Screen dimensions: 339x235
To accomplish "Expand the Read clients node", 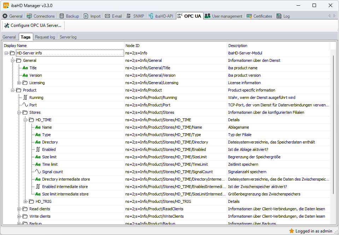I will [x=19, y=209].
